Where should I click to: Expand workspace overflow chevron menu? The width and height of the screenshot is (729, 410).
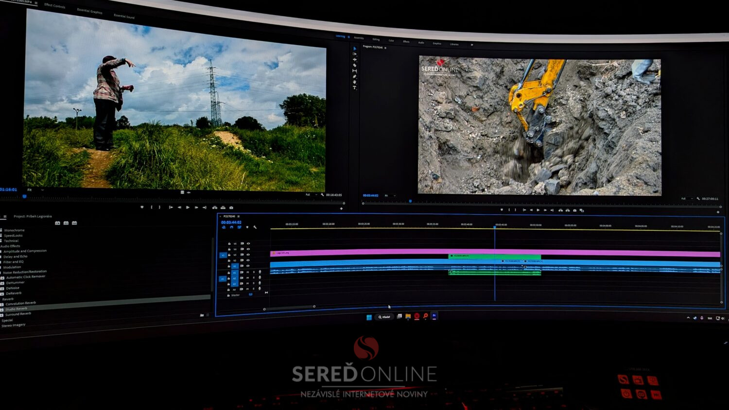point(471,45)
